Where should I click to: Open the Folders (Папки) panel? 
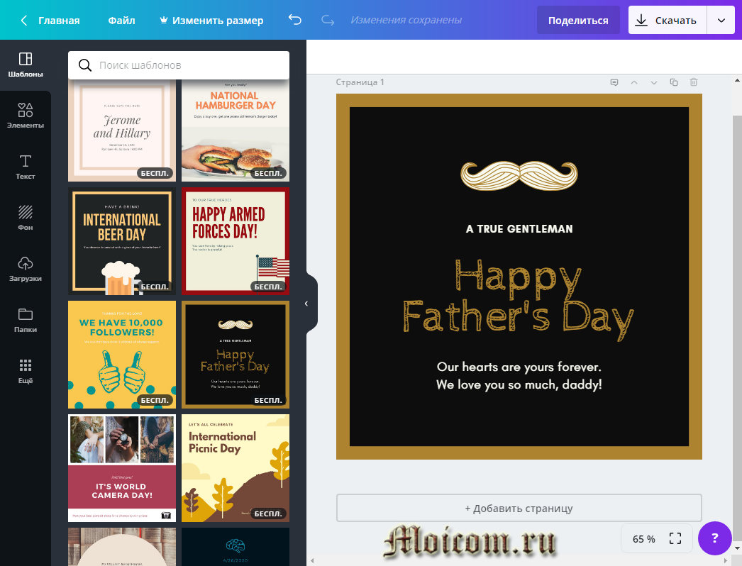click(26, 319)
